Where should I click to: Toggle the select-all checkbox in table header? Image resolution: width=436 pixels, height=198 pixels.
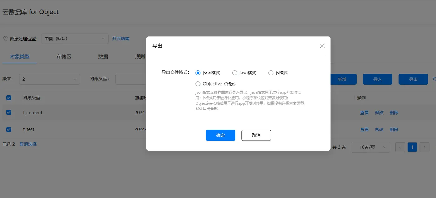(9, 97)
